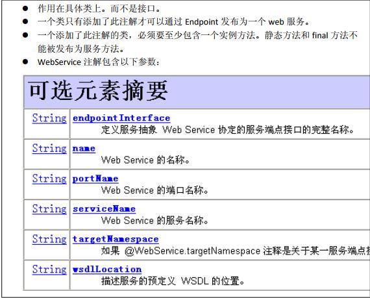Click text 作用在具体类上。而不是接口。
This screenshot has height=298, width=370.
coord(99,8)
